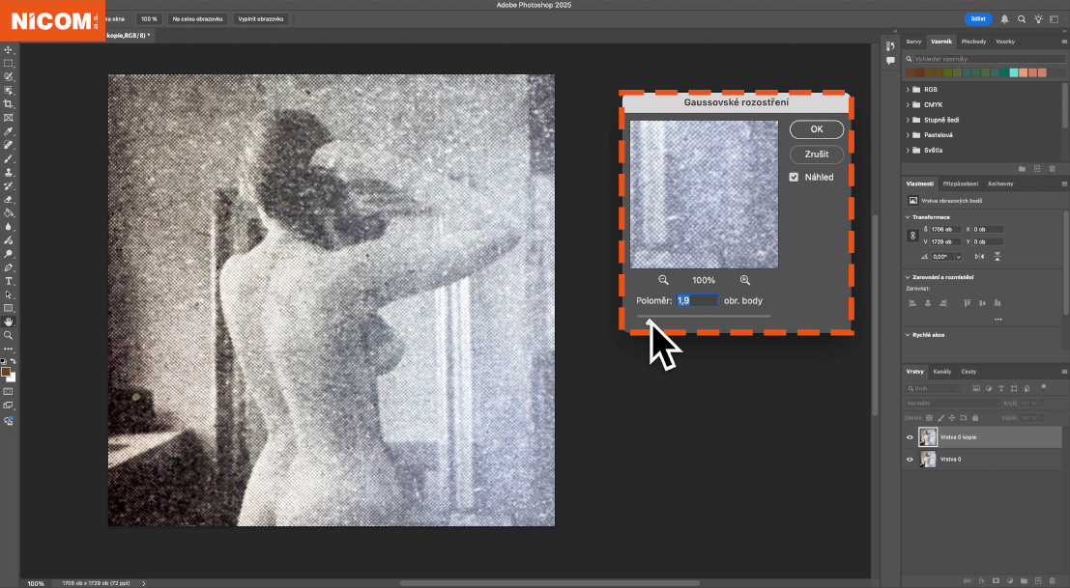
Task: Expand the Pastelová swatch folder
Action: click(910, 135)
